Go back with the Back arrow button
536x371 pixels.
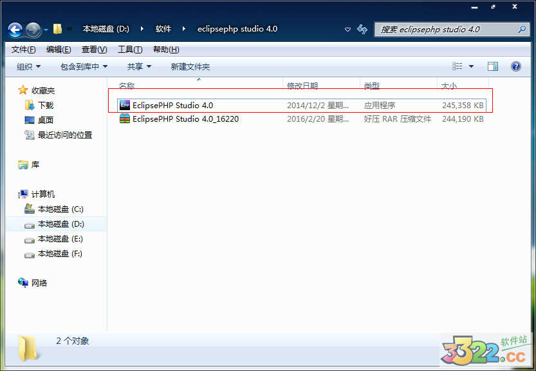point(15,30)
